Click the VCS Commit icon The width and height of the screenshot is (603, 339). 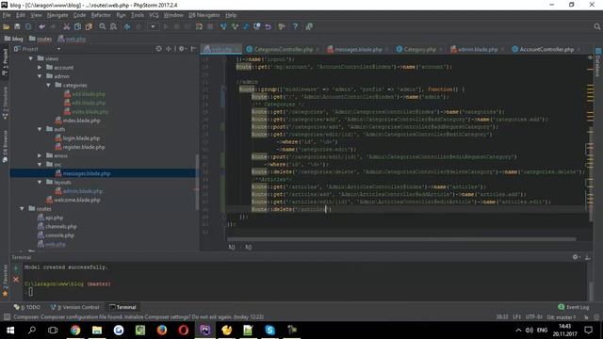point(235,26)
